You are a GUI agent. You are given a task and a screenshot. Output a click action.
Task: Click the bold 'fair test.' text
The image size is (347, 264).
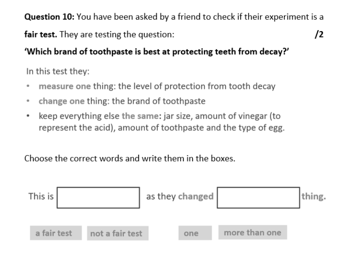click(40, 34)
